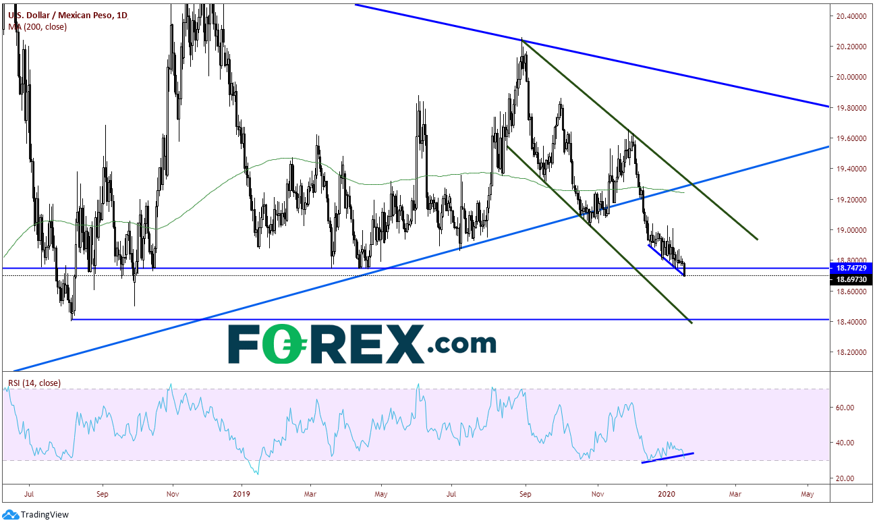Image resolution: width=877 pixels, height=527 pixels.
Task: Click the 19.40000 price axis label
Action: (852, 169)
